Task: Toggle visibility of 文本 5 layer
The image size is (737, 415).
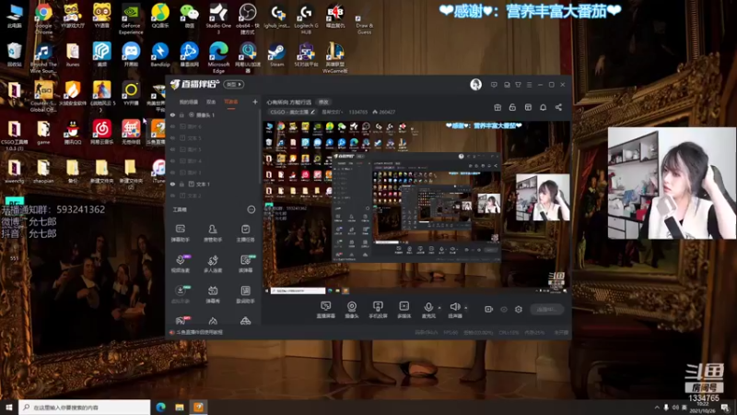Action: [172, 137]
